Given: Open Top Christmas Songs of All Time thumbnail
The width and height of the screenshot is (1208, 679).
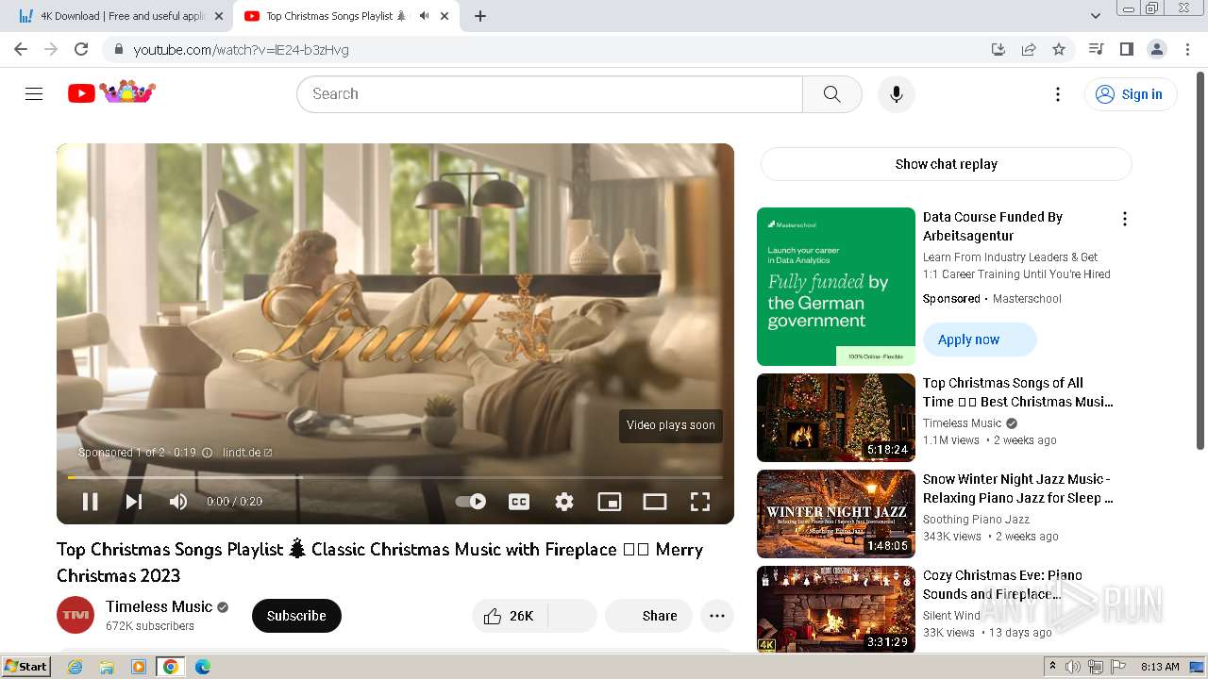Looking at the screenshot, I should pos(836,418).
